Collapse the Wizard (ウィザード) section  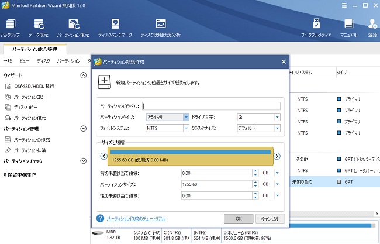(x=83, y=75)
